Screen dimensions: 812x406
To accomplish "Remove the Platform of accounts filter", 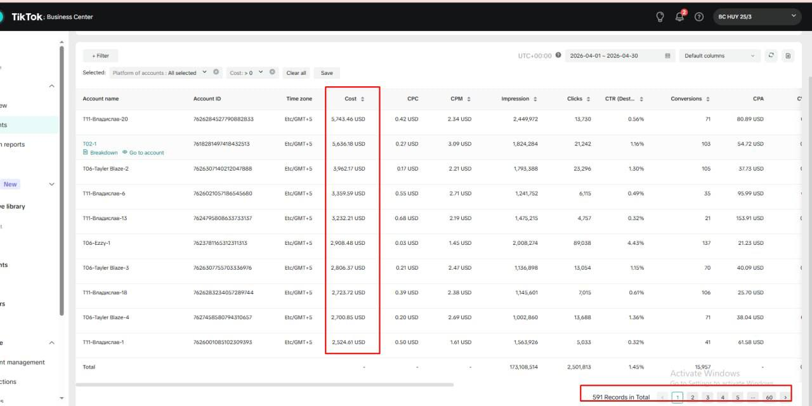I will coord(216,72).
